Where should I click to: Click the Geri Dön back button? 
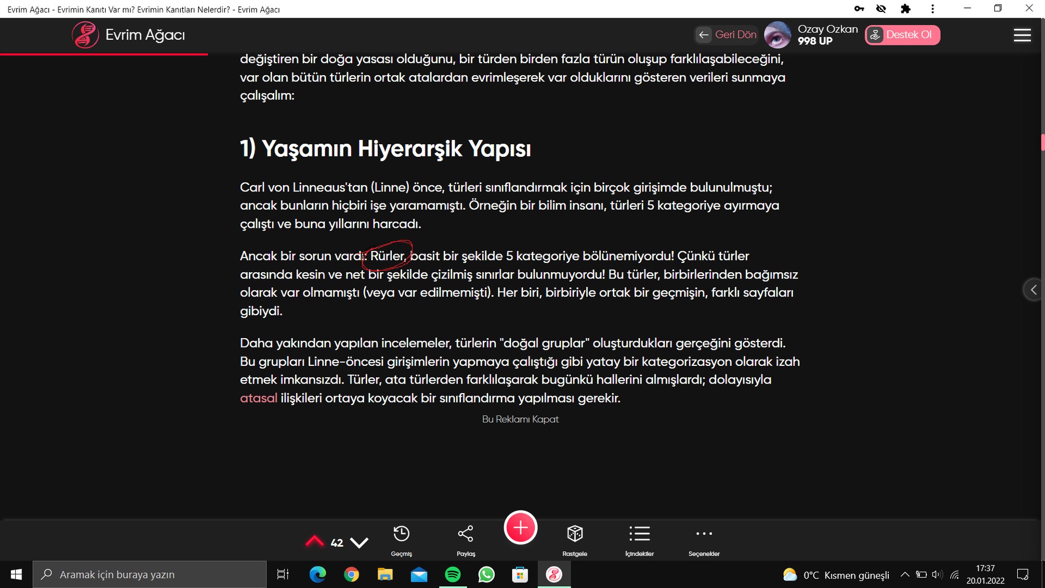point(727,35)
